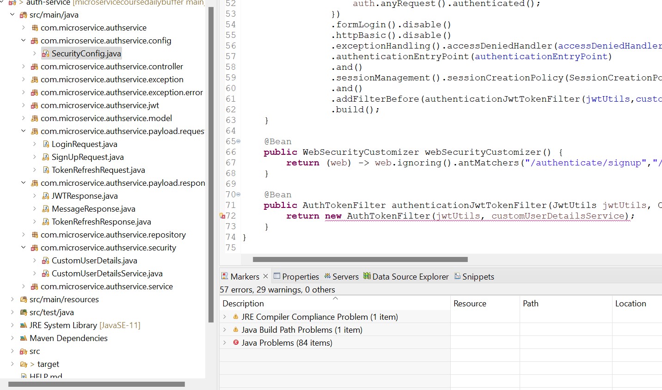Click the CustomUserDetailsService.java file icon
Viewport: 662px width, 390px height.
46,274
